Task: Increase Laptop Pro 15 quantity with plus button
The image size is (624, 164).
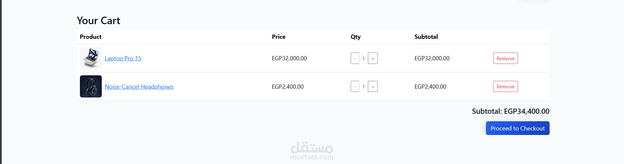Action: click(x=373, y=58)
